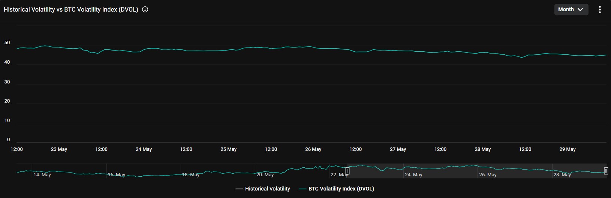The width and height of the screenshot is (611, 198).
Task: Click the 14. May marker in navigator
Action: tap(42, 175)
